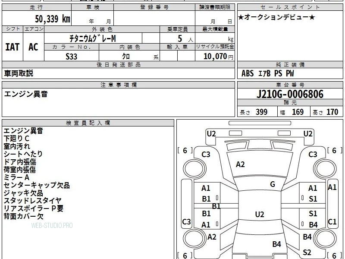Select the セールスポイント header
Image resolution: width=345 pixels, height=259 pixels.
(x=290, y=7)
